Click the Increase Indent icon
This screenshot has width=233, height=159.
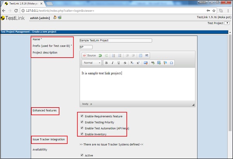(133, 55)
